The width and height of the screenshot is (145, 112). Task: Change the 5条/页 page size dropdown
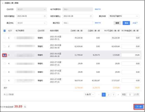coord(89,95)
